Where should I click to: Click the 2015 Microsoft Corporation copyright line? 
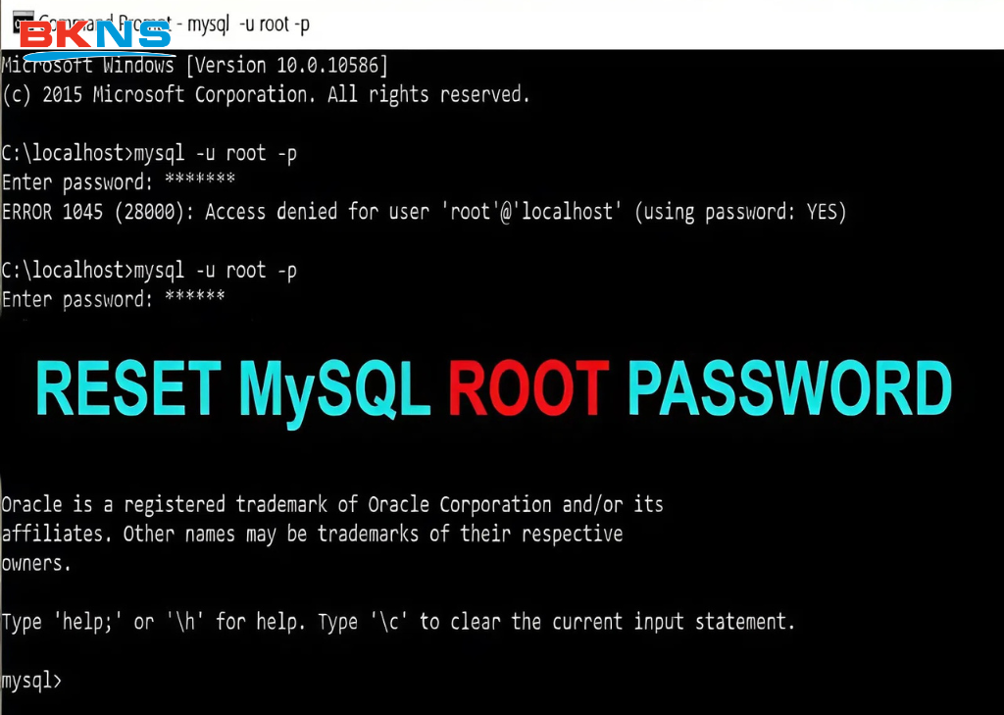266,95
